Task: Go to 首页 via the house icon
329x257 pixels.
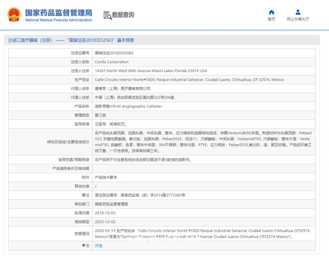Action: (x=271, y=12)
